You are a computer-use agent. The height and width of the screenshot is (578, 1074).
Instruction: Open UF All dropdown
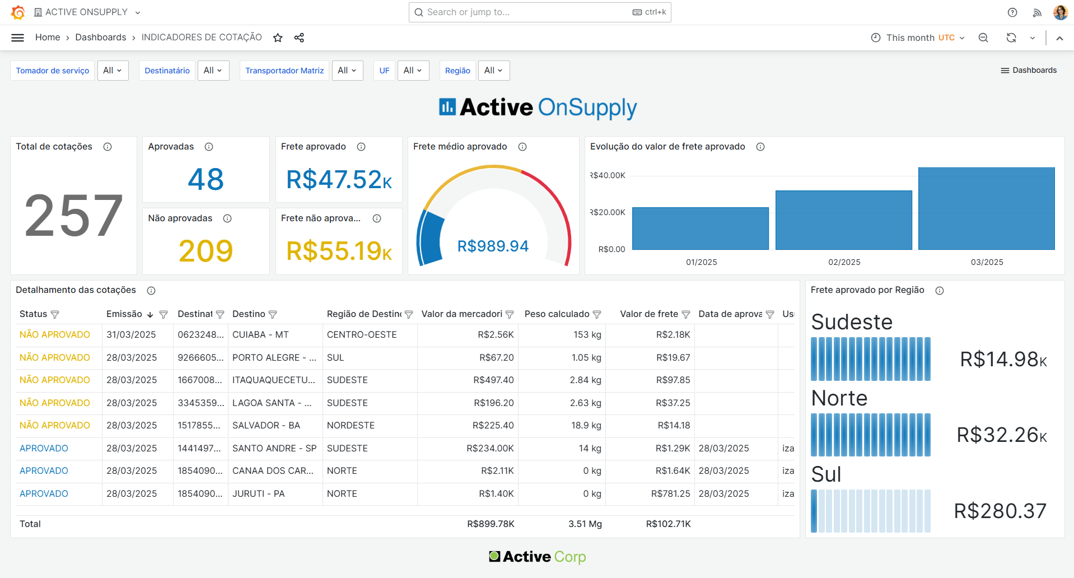point(413,71)
